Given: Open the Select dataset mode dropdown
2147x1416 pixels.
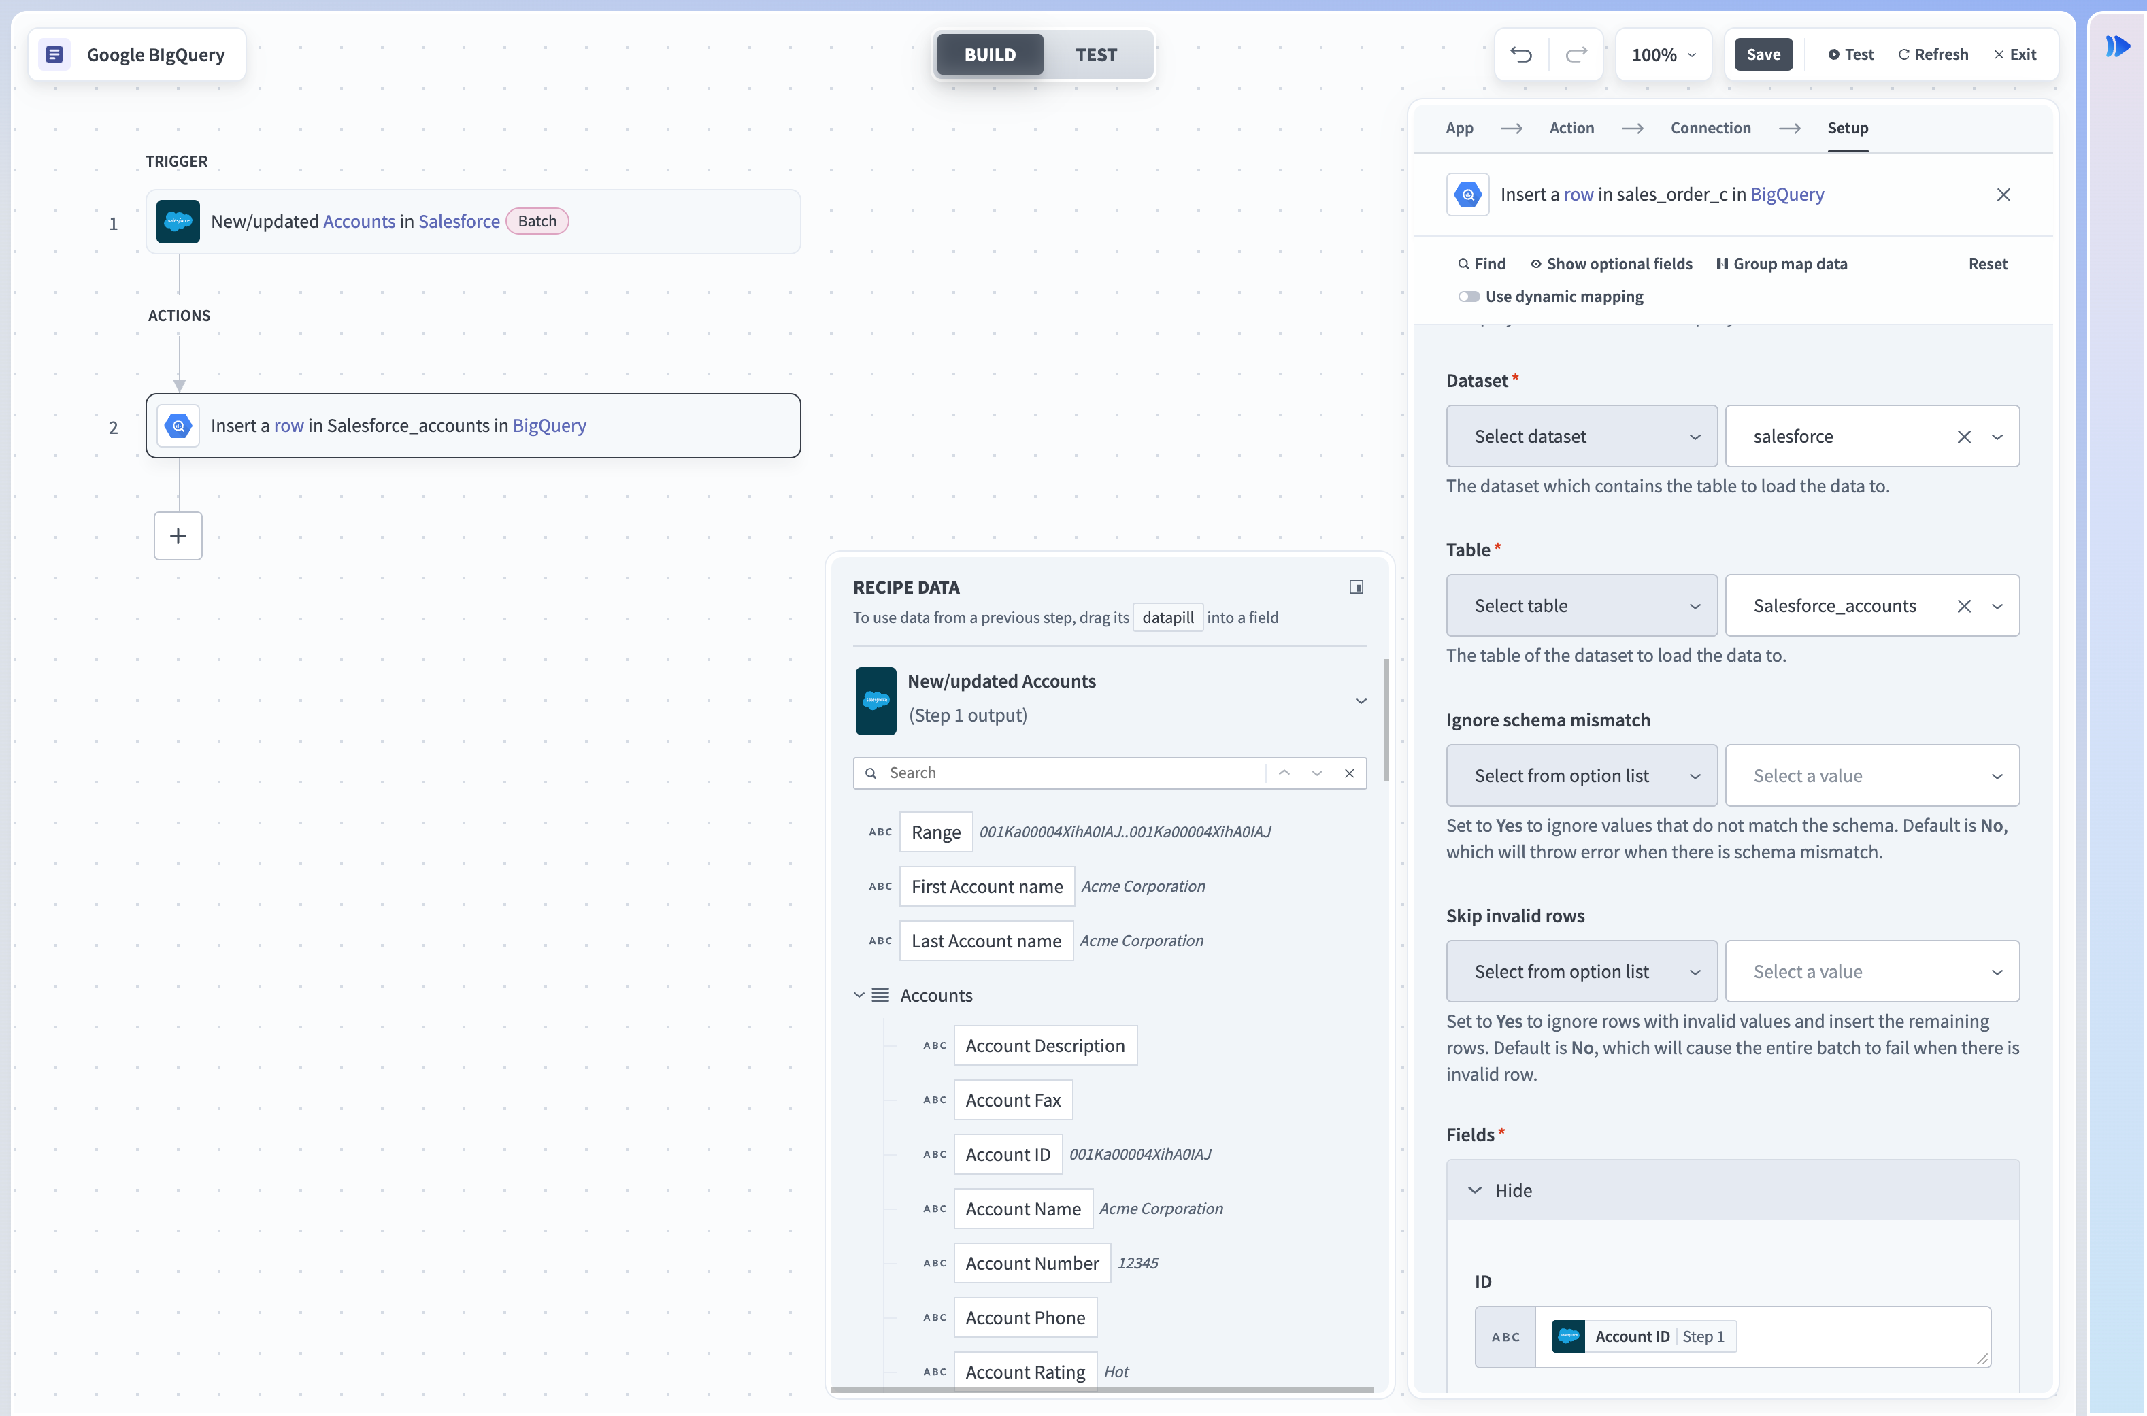Looking at the screenshot, I should 1582,437.
